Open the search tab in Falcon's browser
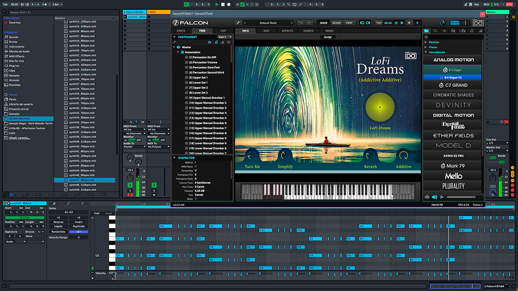Screen dimensions: 518x291 436,31
